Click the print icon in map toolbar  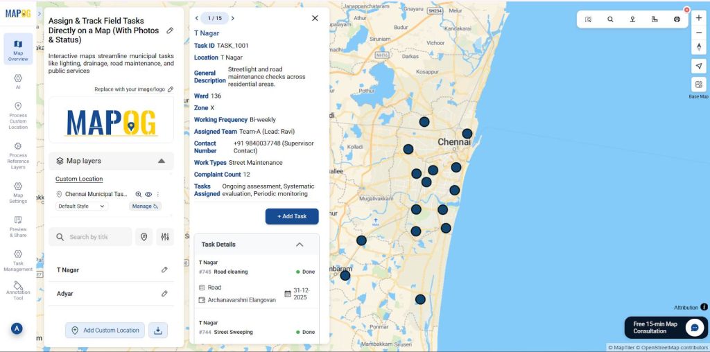677,19
